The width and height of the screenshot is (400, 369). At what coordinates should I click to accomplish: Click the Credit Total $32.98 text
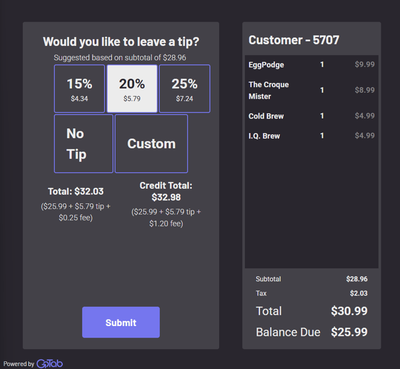(x=166, y=191)
